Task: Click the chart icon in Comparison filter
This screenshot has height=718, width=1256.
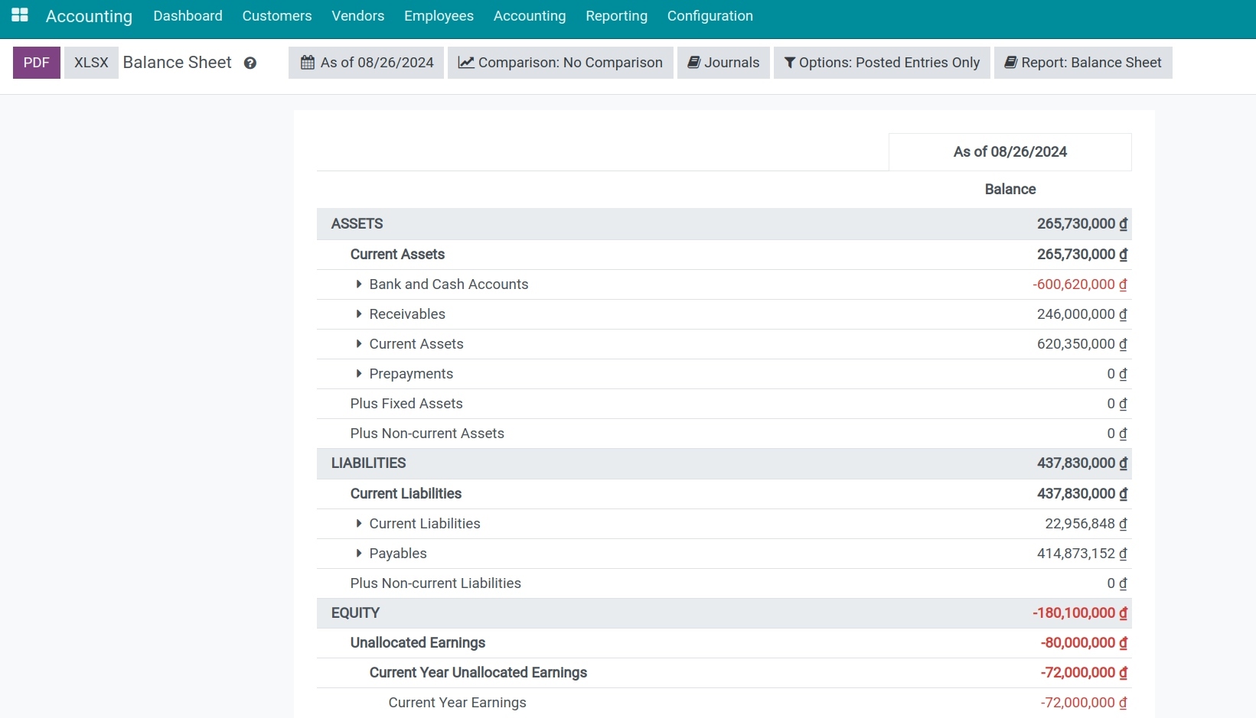Action: [x=466, y=63]
